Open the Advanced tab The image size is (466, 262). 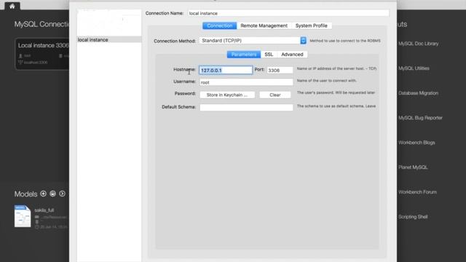[292, 55]
